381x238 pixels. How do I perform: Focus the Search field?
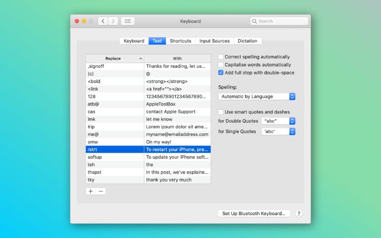279,21
